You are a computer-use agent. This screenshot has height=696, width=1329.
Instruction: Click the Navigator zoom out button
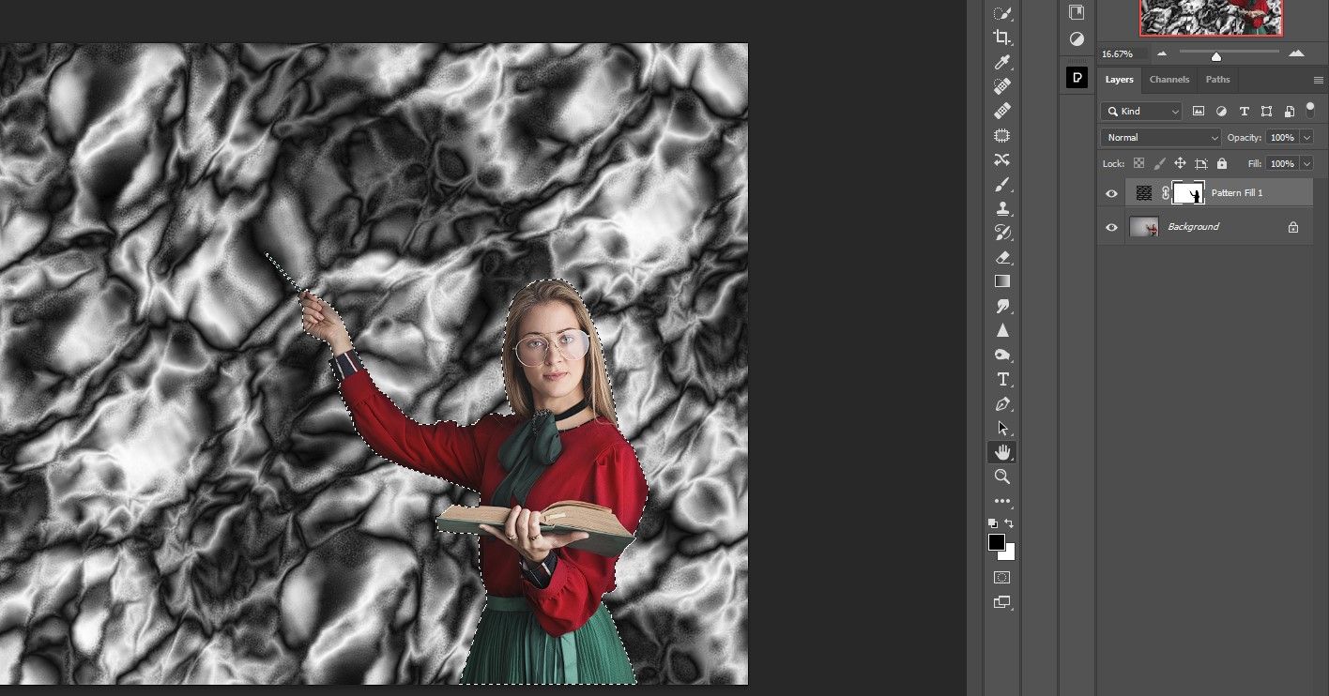1162,54
